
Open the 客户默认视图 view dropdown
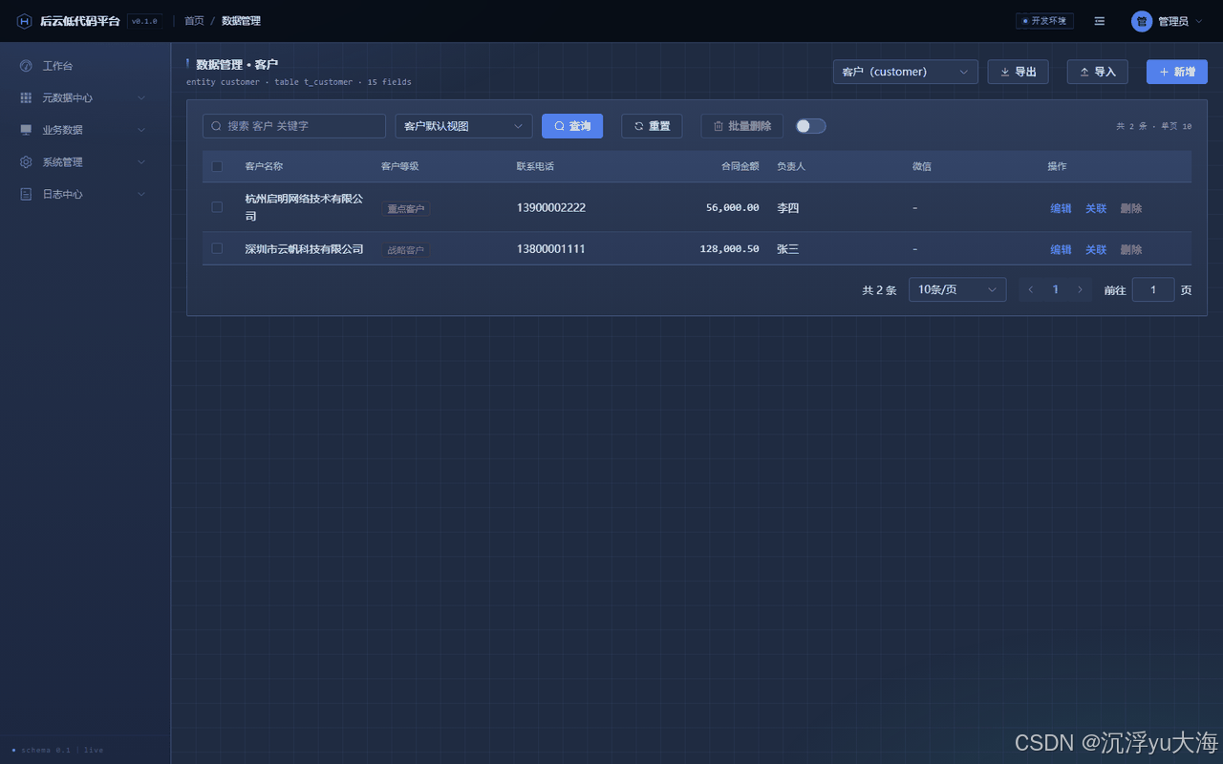[464, 126]
